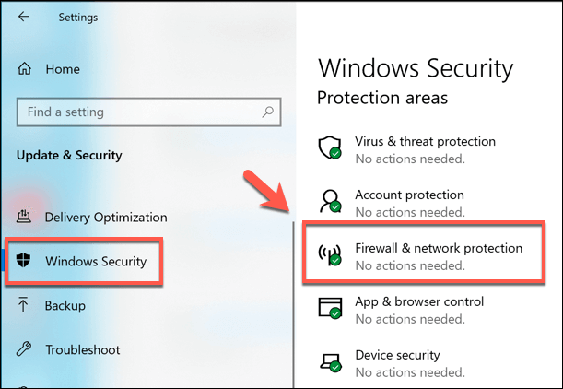The width and height of the screenshot is (563, 389).
Task: Click the Virus & threat protection shield icon
Action: [x=330, y=147]
